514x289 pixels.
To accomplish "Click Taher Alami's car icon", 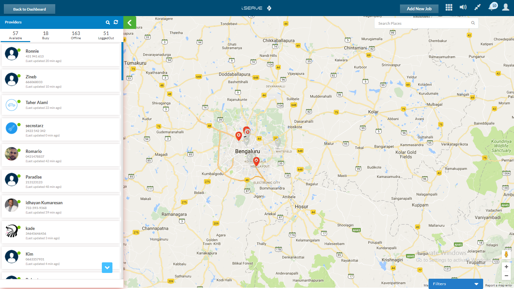I will (x=12, y=105).
